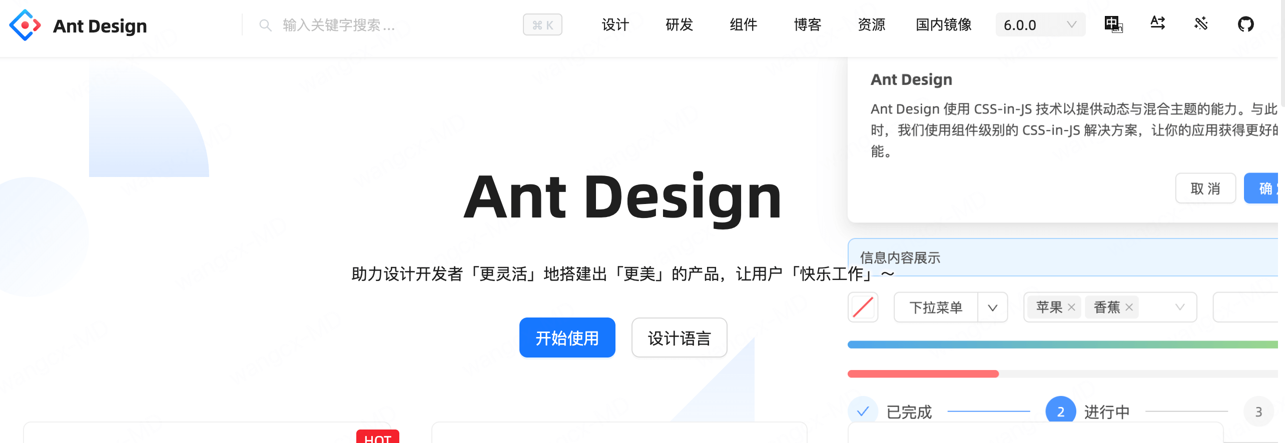This screenshot has height=443, width=1285.
Task: Click the 已完成 step label
Action: pos(909,412)
